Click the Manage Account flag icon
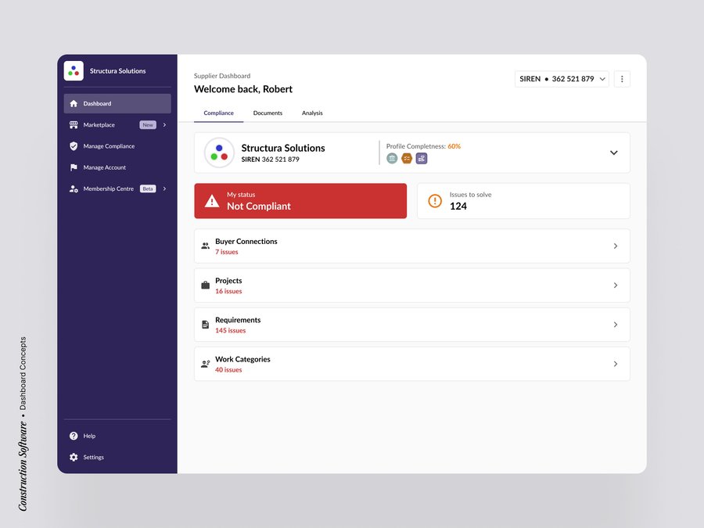 click(74, 167)
